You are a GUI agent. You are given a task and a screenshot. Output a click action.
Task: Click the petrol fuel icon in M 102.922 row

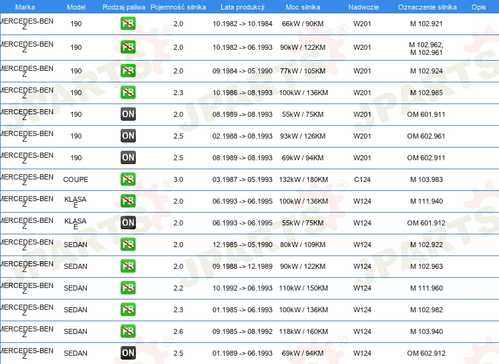pos(128,245)
